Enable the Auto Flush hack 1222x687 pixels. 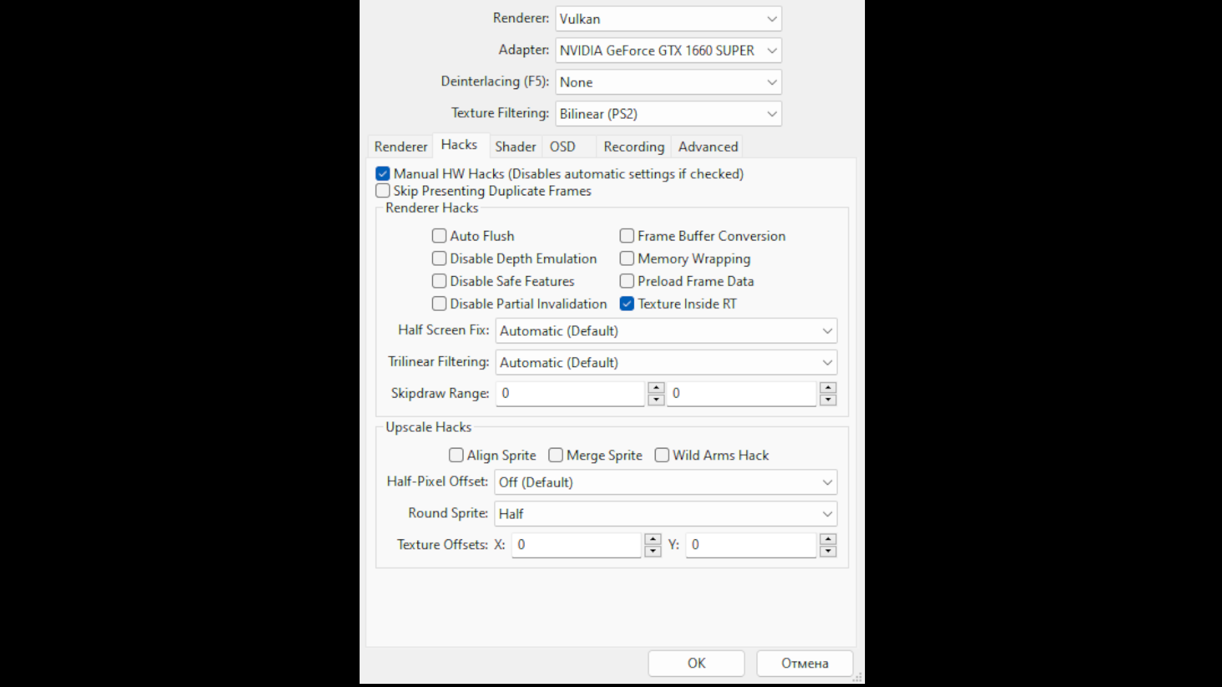(439, 235)
